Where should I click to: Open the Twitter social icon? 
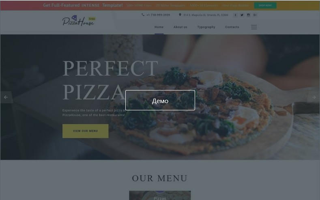click(x=242, y=15)
